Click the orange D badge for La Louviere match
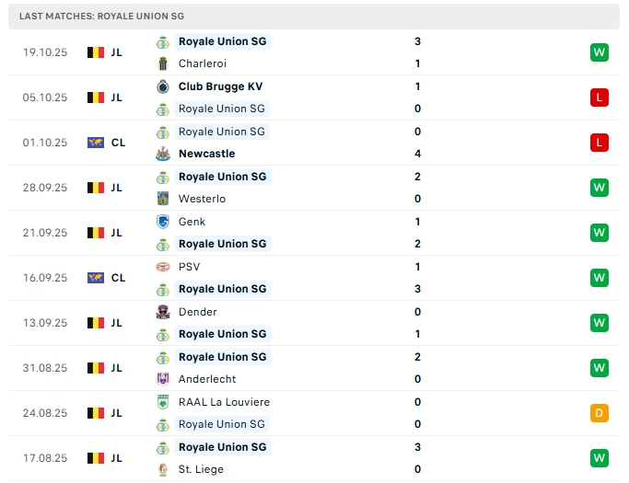 pos(599,413)
